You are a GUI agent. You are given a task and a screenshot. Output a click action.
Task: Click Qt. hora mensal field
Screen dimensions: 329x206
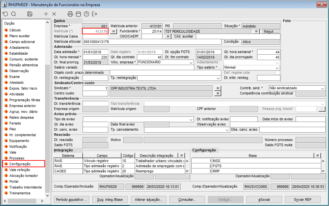(95, 57)
